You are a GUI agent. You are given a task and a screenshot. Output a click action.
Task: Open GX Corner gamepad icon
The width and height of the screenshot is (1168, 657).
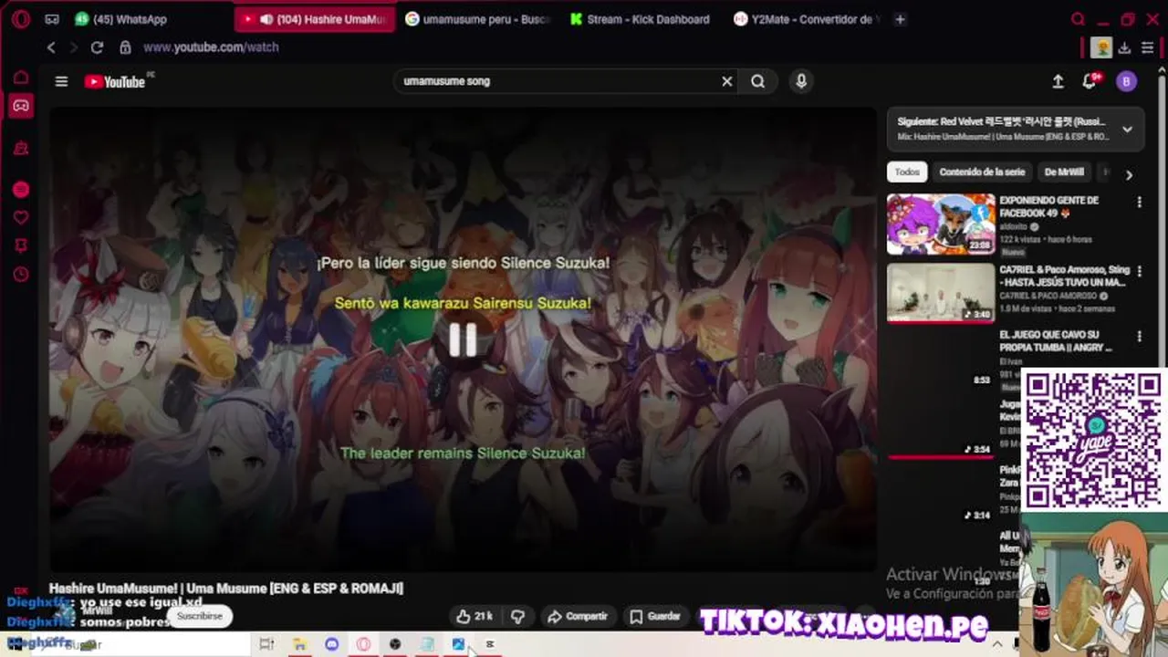pyautogui.click(x=20, y=106)
